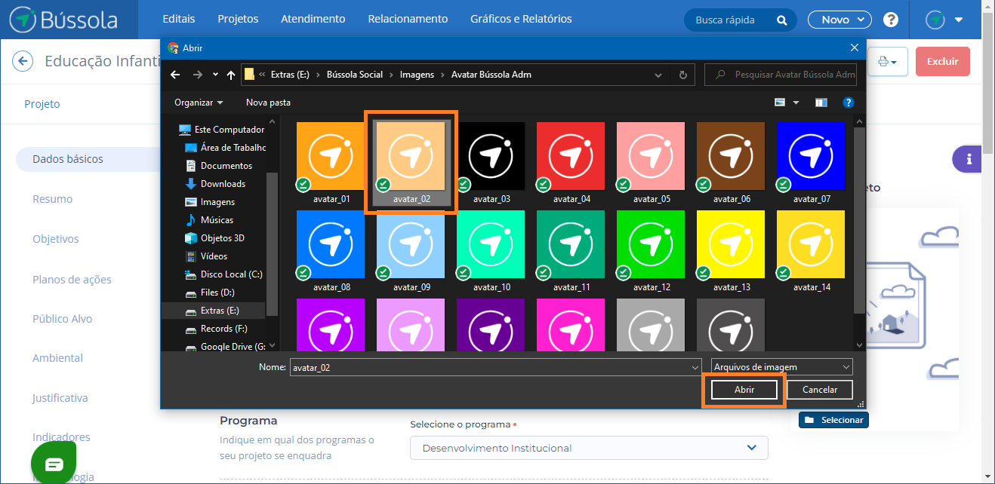Open the Projetos menu
This screenshot has width=995, height=484.
tap(238, 19)
